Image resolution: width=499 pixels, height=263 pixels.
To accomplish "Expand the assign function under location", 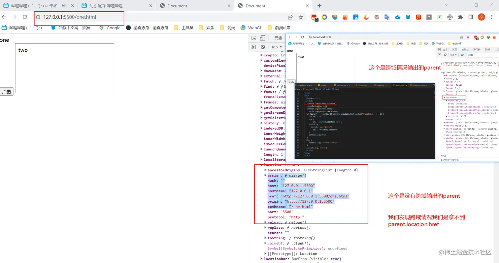I will 266,175.
